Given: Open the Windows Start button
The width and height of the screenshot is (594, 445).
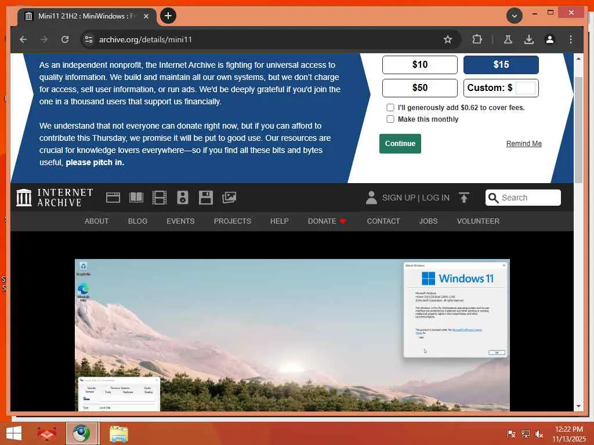Looking at the screenshot, I should [14, 433].
